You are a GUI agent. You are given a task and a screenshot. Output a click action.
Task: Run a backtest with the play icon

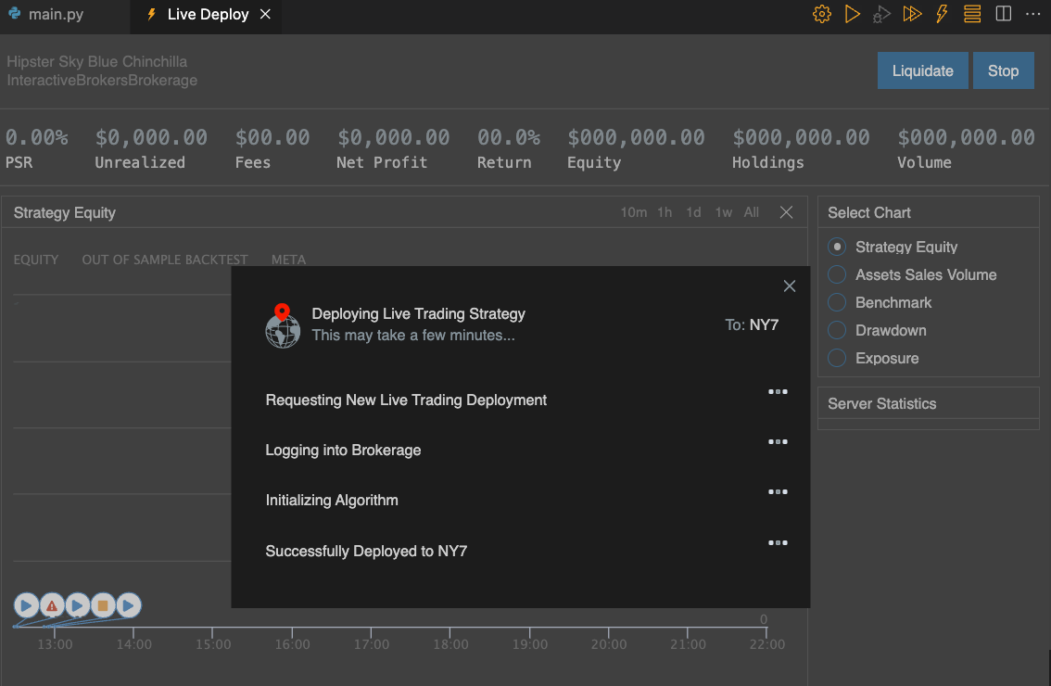[853, 14]
